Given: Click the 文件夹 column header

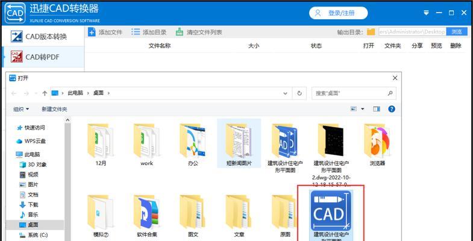Looking at the screenshot, I should [393, 46].
